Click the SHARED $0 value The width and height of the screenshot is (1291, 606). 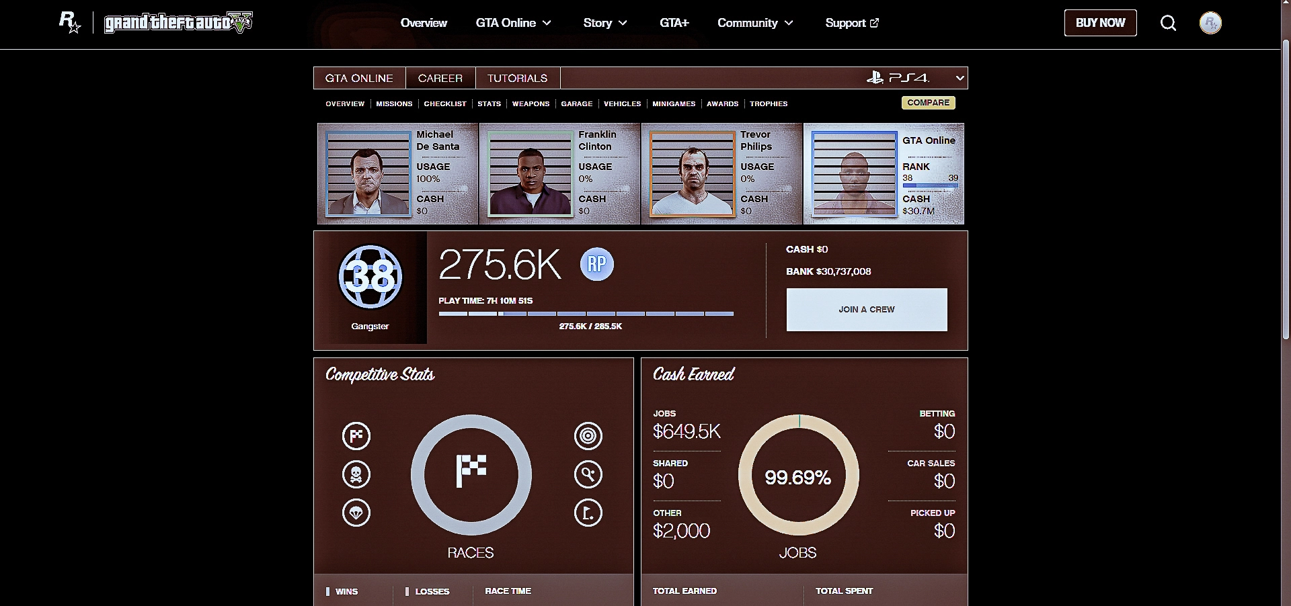(x=664, y=481)
